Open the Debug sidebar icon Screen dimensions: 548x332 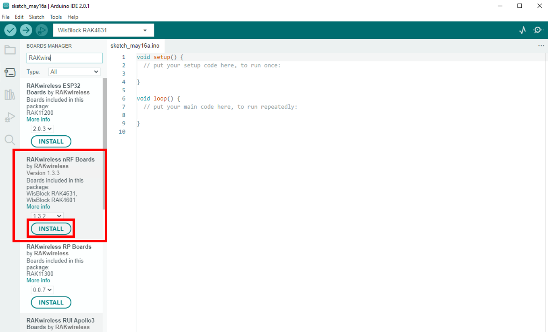(x=10, y=118)
